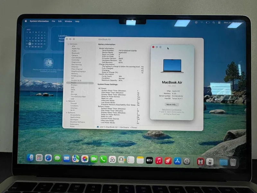257x193 pixels.
Task: Open Mail from the Dock
Action: 66,159
